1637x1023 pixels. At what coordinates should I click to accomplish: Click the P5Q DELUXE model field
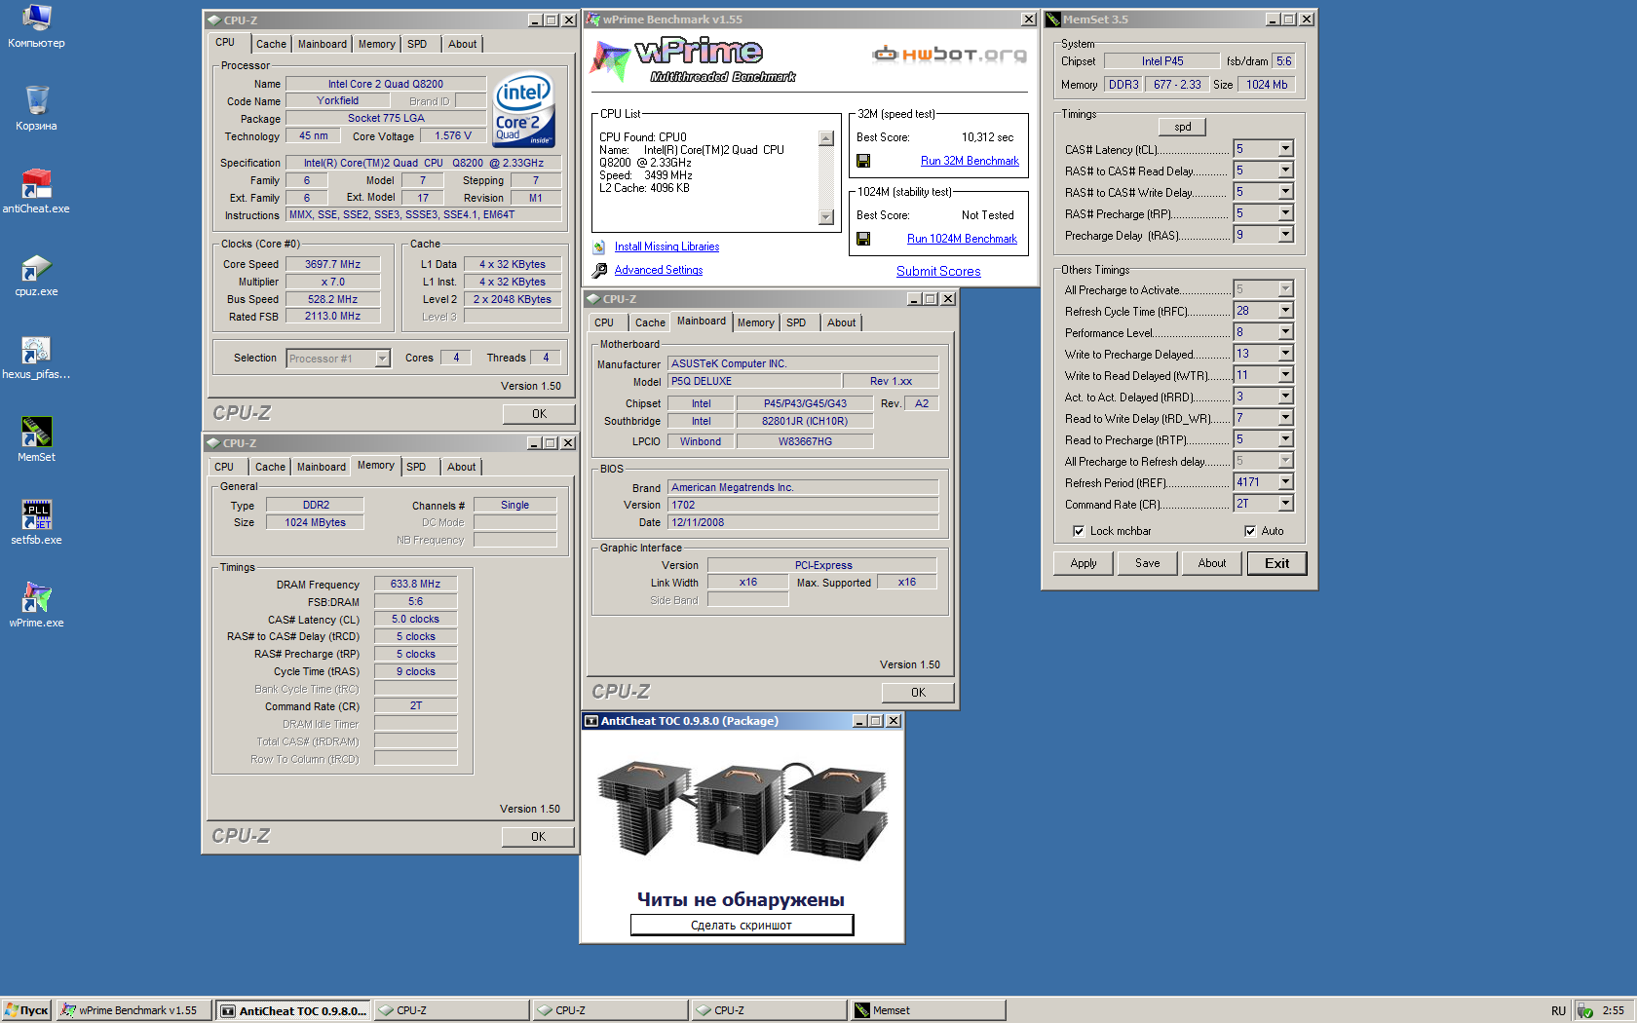[x=754, y=381]
